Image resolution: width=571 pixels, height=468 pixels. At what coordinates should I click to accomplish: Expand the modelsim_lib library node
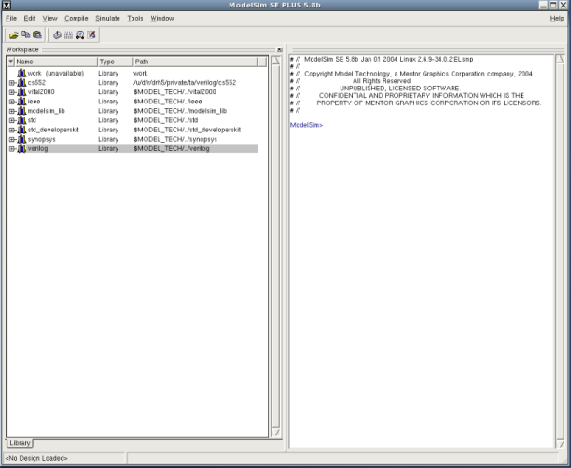click(11, 111)
